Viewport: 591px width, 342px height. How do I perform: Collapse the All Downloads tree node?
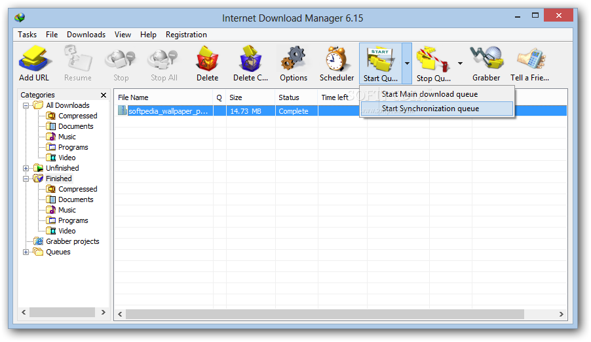click(x=26, y=105)
